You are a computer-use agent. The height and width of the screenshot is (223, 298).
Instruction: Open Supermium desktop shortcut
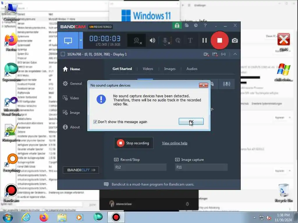11,72
